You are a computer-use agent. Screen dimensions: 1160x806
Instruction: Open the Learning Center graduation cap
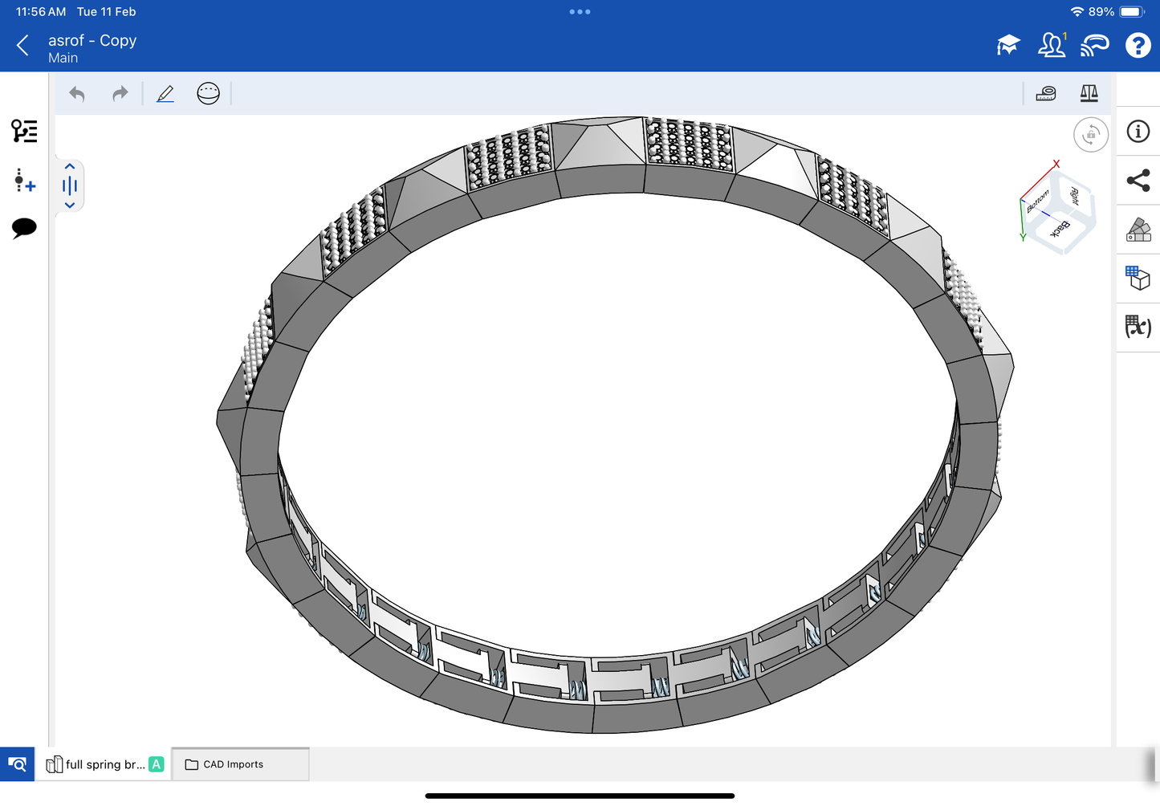(x=1007, y=46)
